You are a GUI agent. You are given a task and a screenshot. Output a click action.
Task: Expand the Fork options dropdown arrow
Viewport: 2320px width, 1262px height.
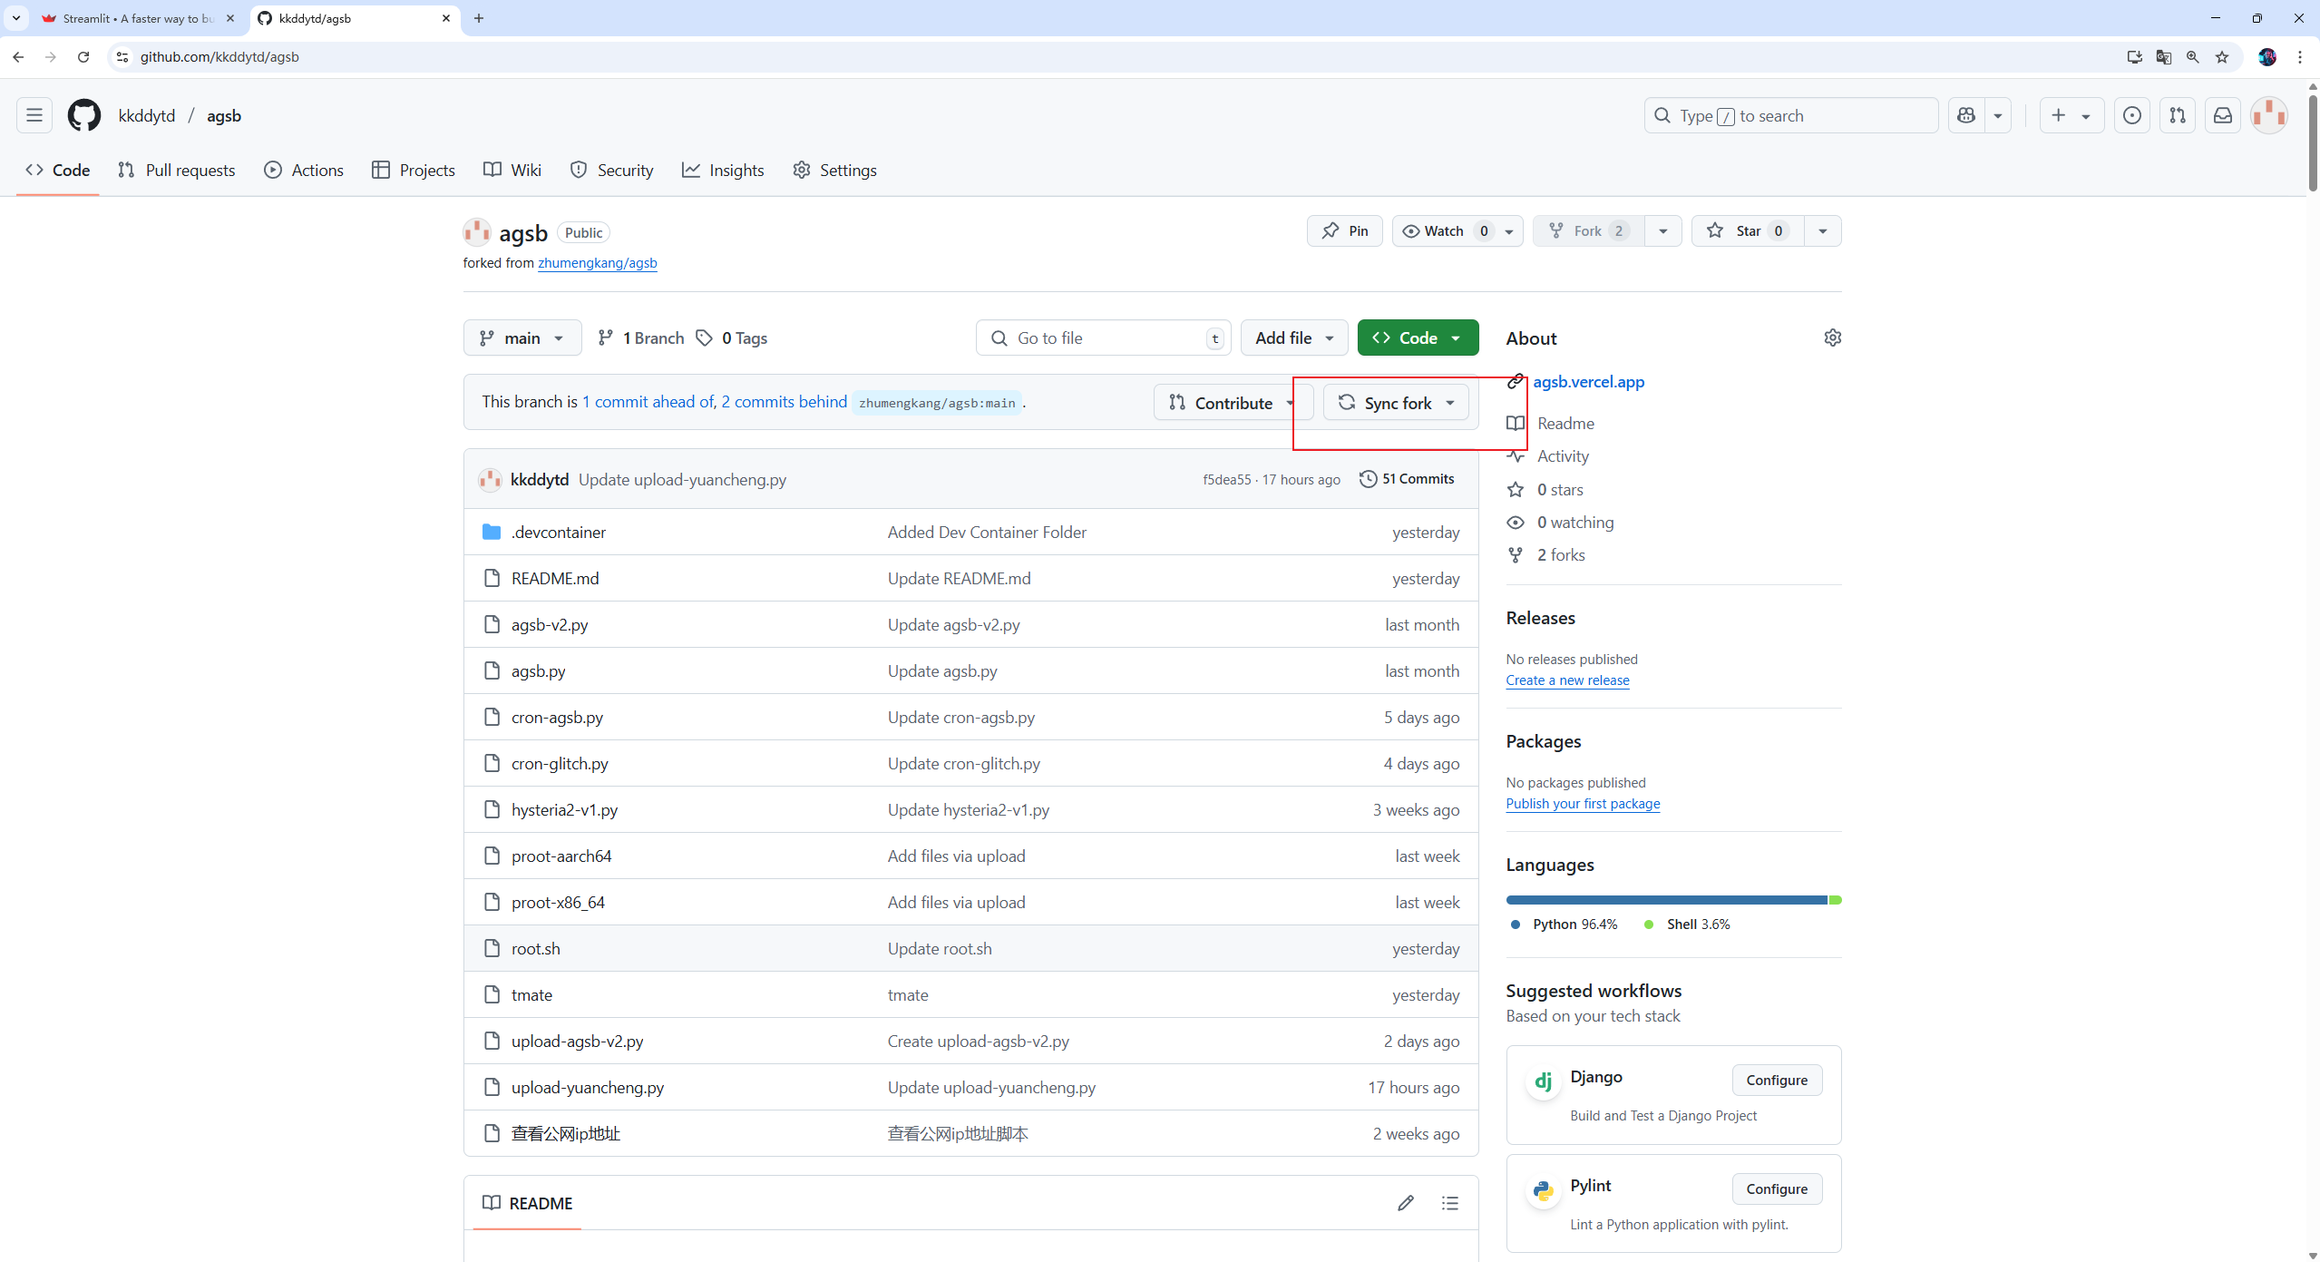point(1663,230)
